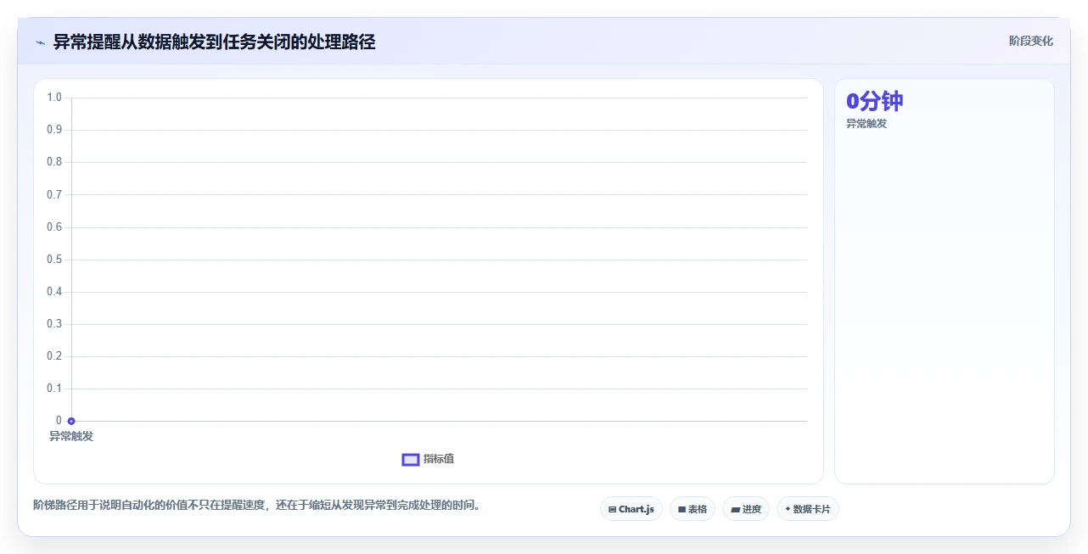Select the 表格 tag chip
This screenshot has height=554, width=1088.
[693, 509]
